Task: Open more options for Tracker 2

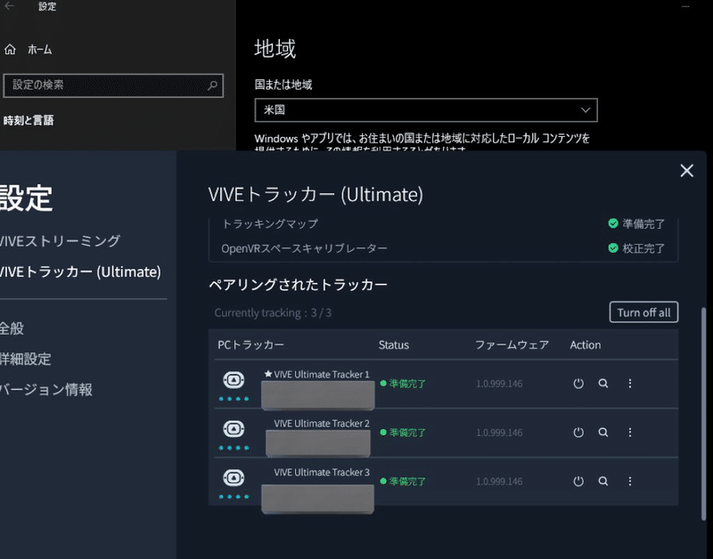Action: pyautogui.click(x=630, y=433)
